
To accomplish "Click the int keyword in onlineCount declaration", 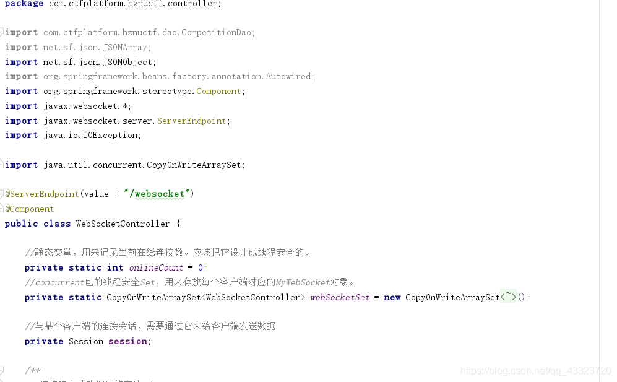I will click(x=115, y=268).
